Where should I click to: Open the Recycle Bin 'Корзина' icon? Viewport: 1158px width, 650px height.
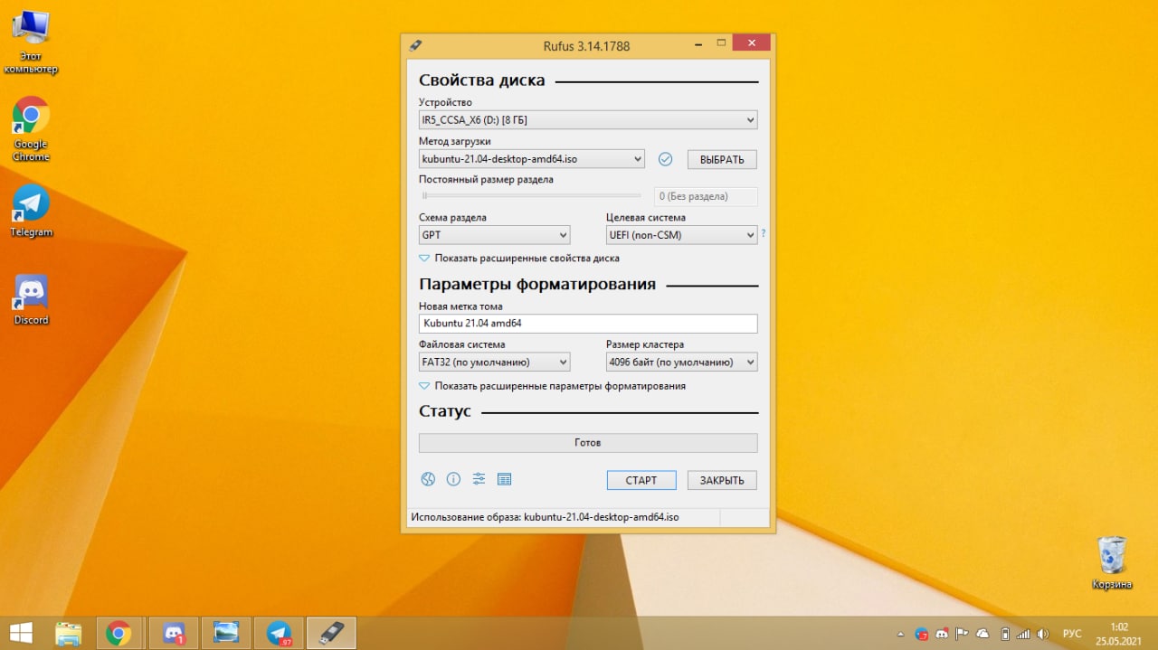pos(1112,562)
